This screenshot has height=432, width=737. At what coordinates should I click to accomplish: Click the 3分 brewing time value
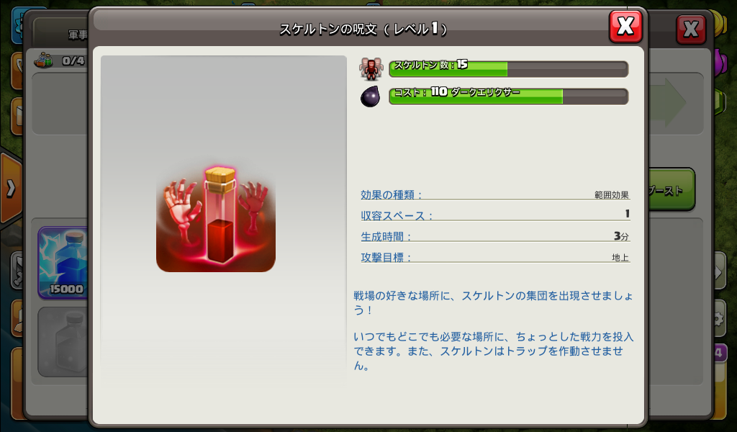click(621, 236)
